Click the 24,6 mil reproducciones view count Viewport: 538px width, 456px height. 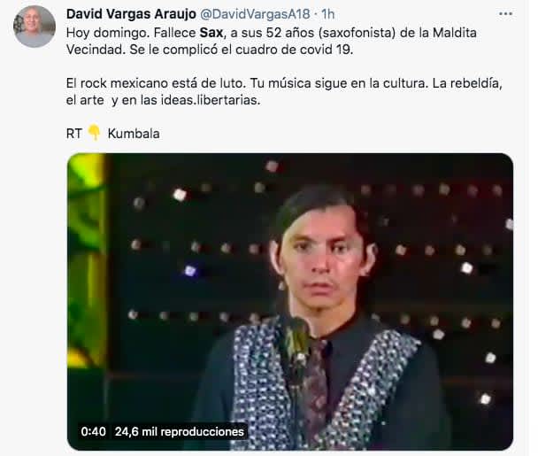point(179,431)
